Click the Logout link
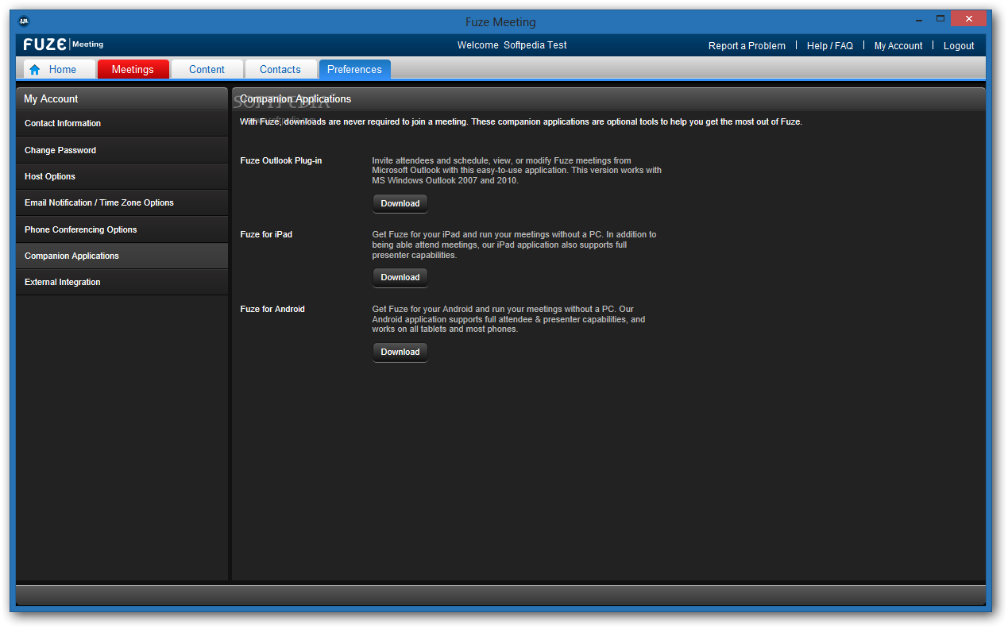The height and width of the screenshot is (628, 1008). click(x=959, y=46)
